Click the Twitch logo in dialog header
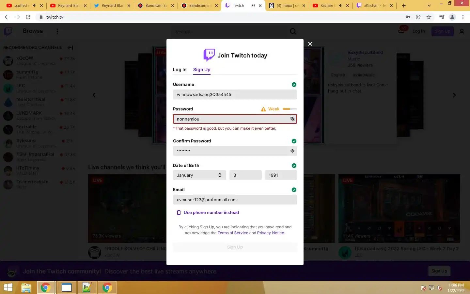Screen dimensions: 470x294 click(x=209, y=55)
